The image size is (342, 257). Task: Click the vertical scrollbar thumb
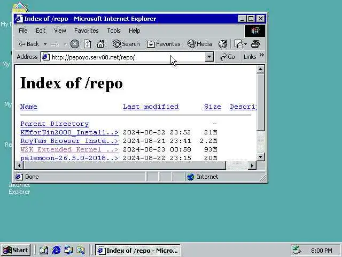tap(260, 102)
